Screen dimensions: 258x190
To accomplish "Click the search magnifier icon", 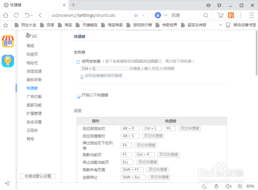I will click(x=205, y=15).
